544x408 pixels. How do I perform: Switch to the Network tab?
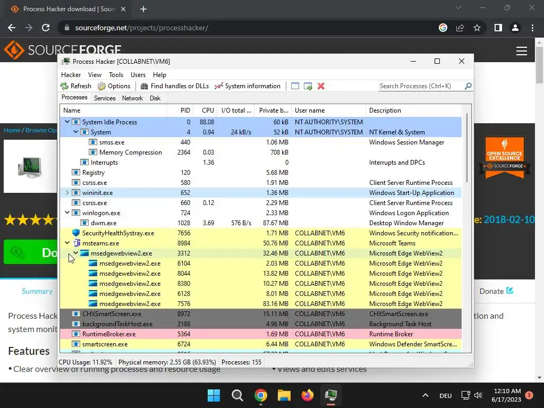click(x=132, y=98)
